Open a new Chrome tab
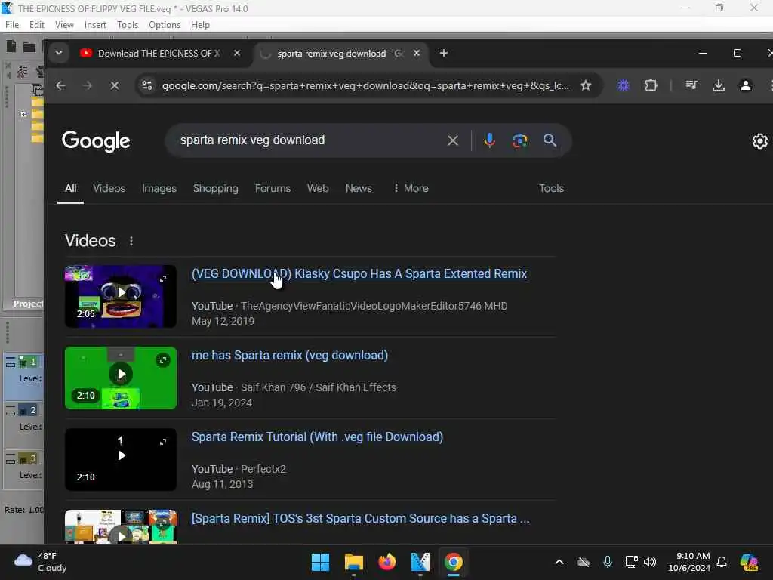Image resolution: width=773 pixels, height=580 pixels. pyautogui.click(x=444, y=53)
